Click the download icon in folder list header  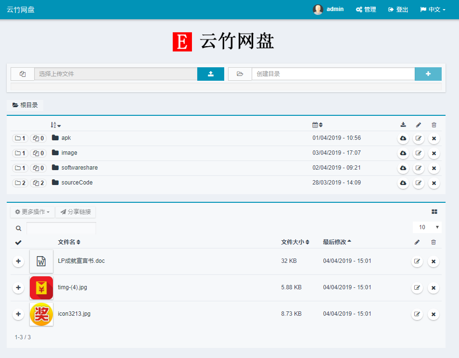pos(403,124)
